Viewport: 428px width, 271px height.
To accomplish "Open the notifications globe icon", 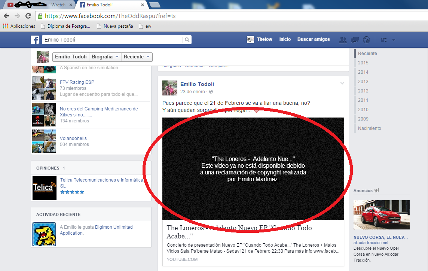I will [x=366, y=40].
